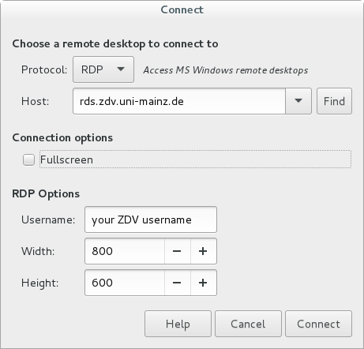Image resolution: width=364 pixels, height=349 pixels.
Task: Decrease Width with the minus icon
Action: (x=177, y=251)
